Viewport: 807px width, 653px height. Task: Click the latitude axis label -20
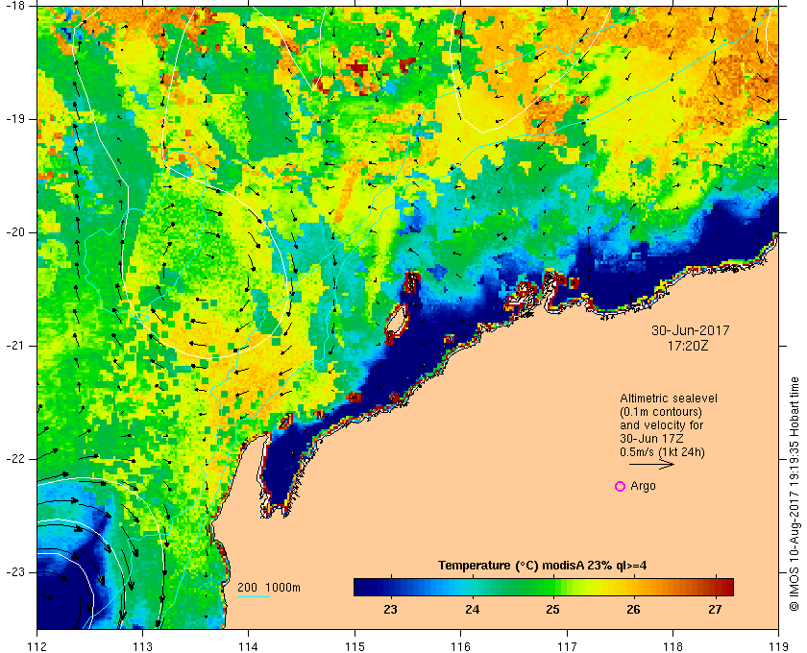[x=13, y=232]
